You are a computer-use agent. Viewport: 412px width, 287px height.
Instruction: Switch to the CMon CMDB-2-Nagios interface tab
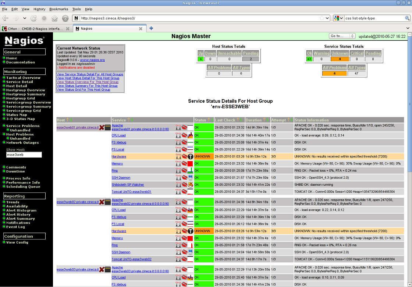(x=35, y=29)
